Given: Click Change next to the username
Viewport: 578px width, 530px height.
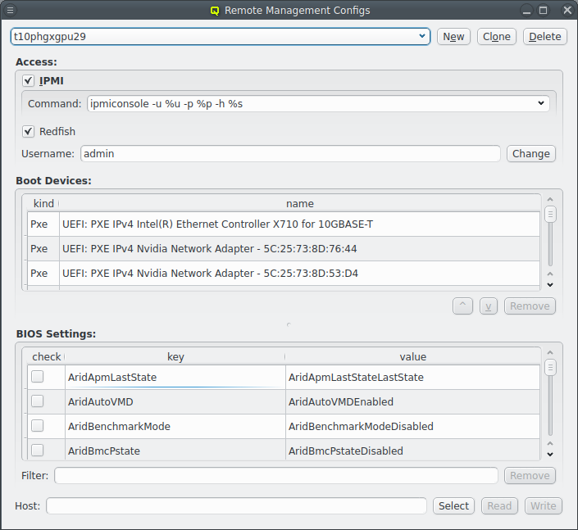Looking at the screenshot, I should coord(530,153).
